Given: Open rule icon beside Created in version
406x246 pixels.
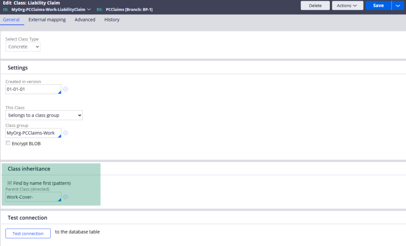Looking at the screenshot, I should point(65,89).
